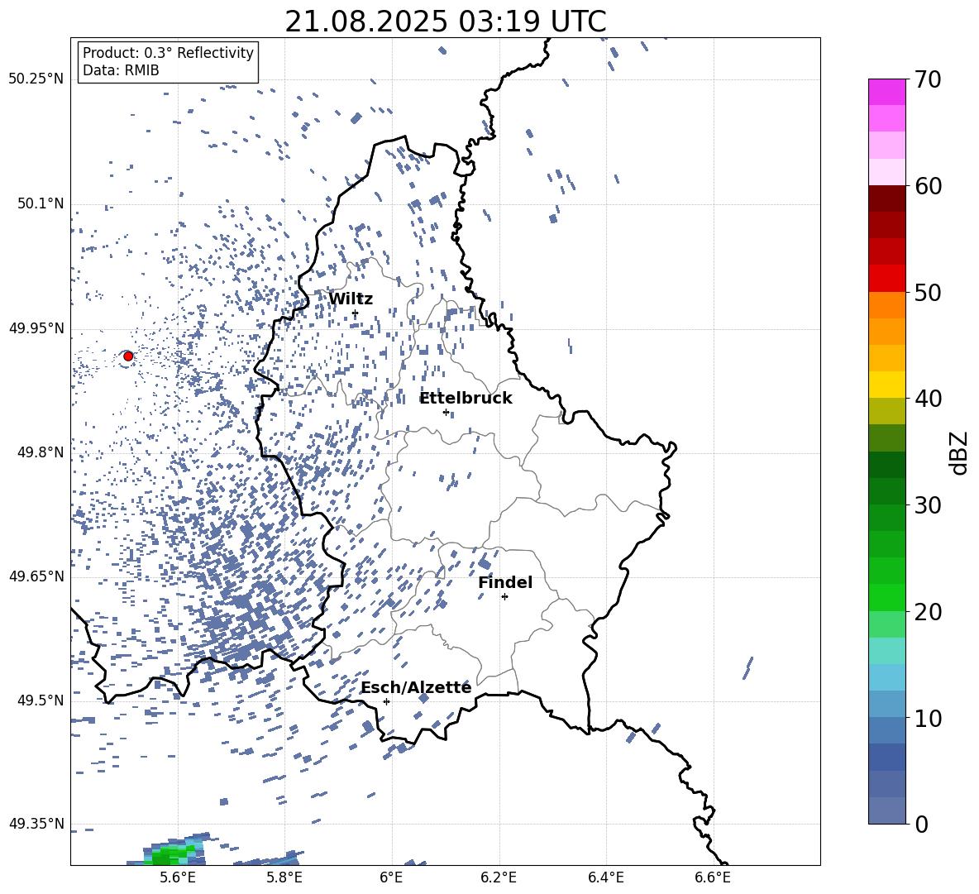Click the 49.95°N latitude label
Viewport: 979px width, 894px height.
36,328
